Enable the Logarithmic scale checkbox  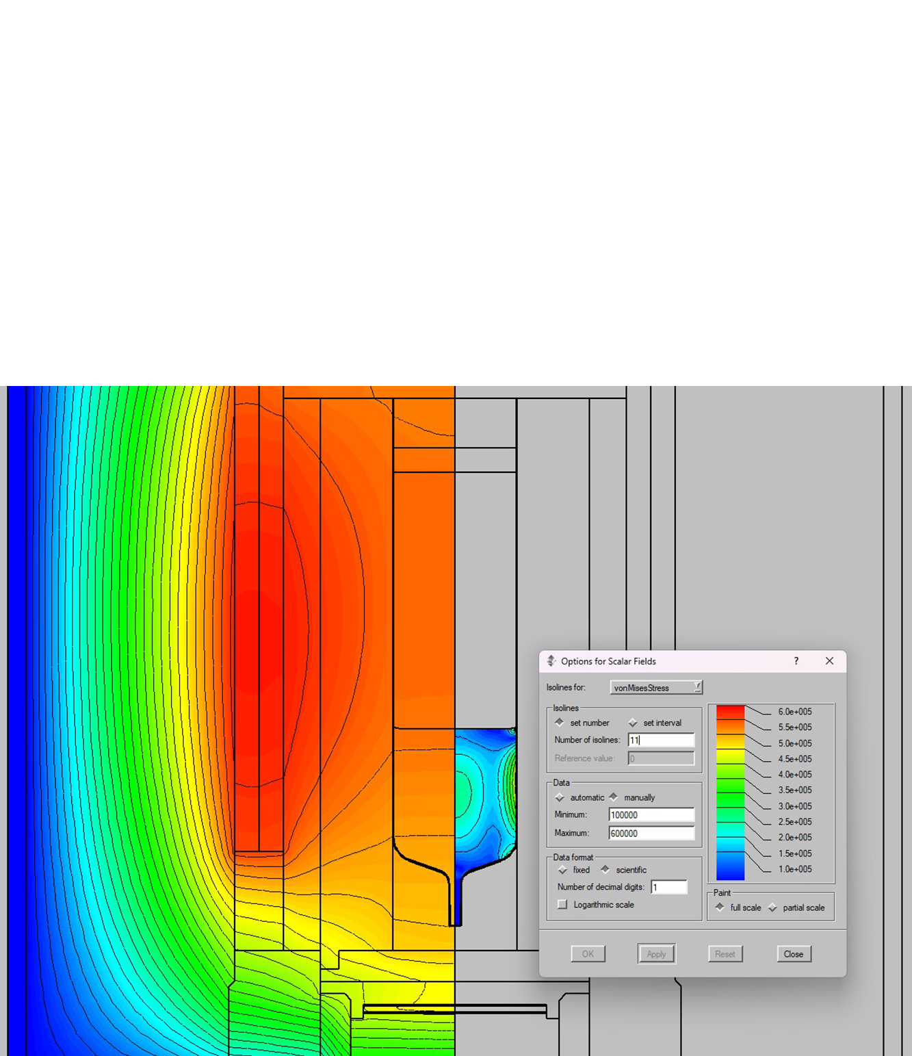tap(562, 905)
